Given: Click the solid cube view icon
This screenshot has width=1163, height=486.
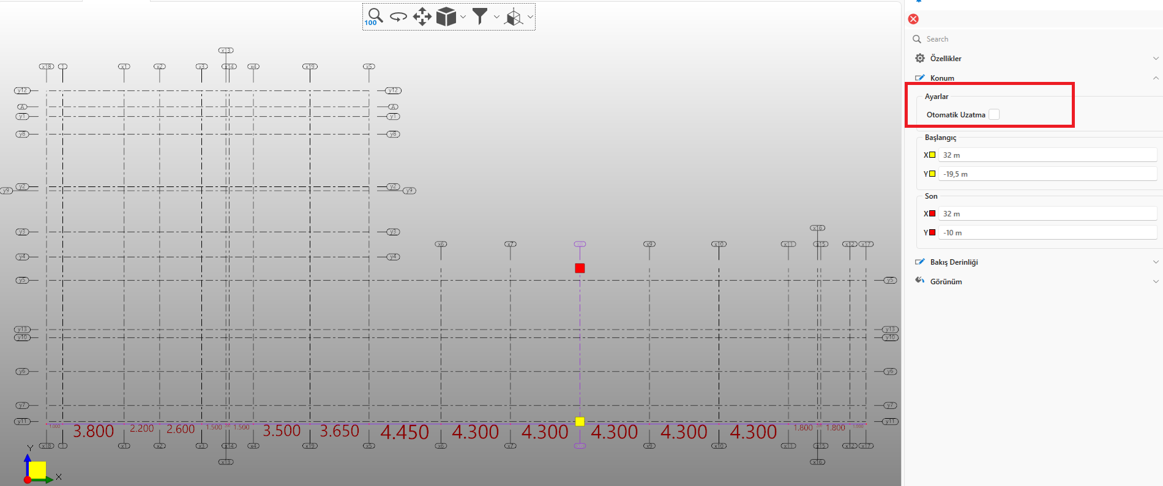Looking at the screenshot, I should tap(446, 17).
